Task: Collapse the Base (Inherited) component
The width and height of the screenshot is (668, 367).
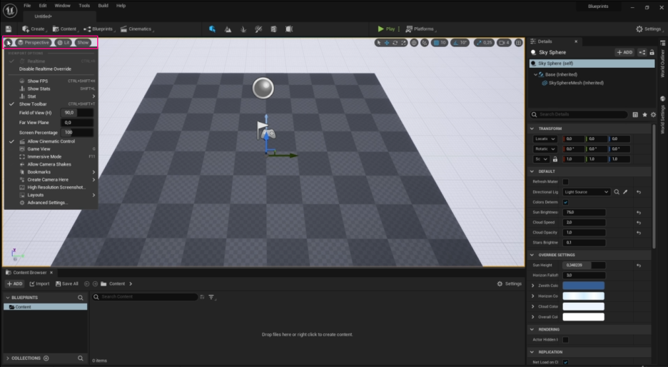Action: tap(535, 74)
